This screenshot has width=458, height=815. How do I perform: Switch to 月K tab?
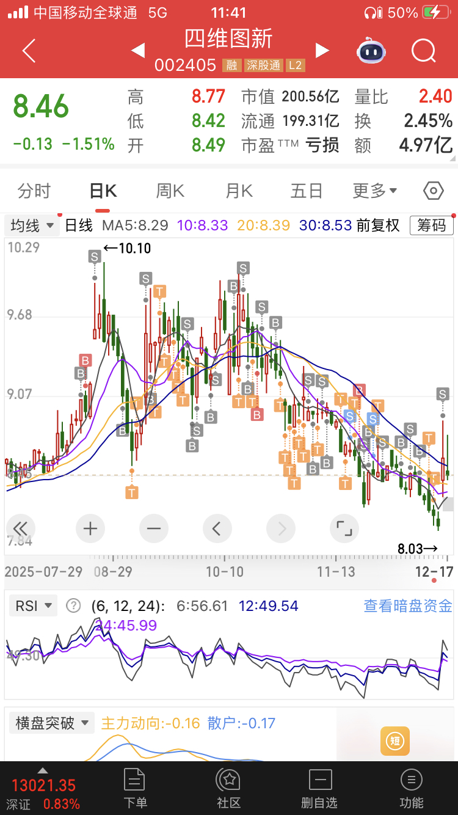click(x=239, y=191)
